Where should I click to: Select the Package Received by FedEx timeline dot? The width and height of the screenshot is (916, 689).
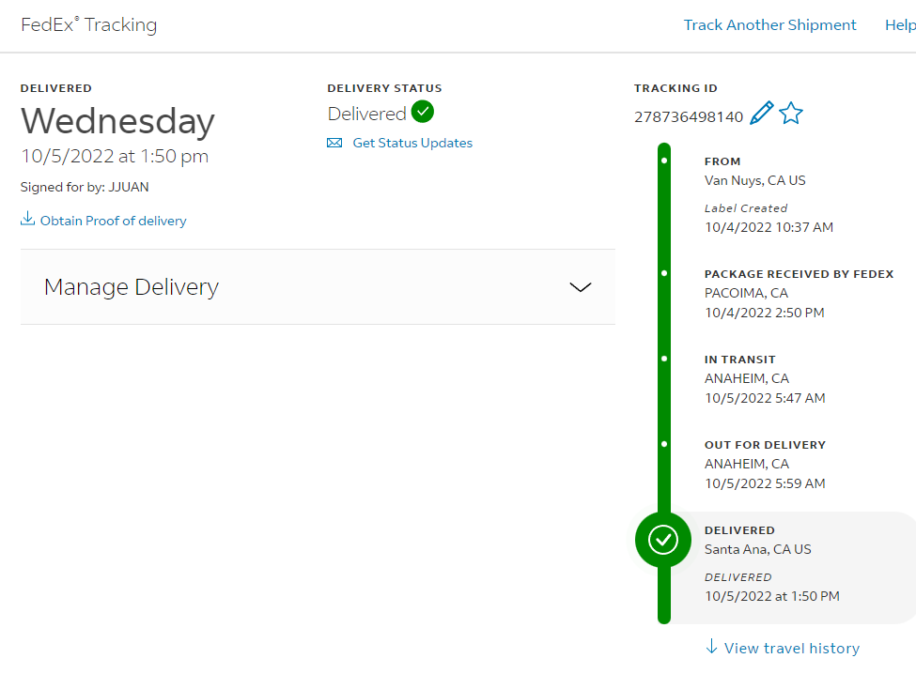pos(664,273)
